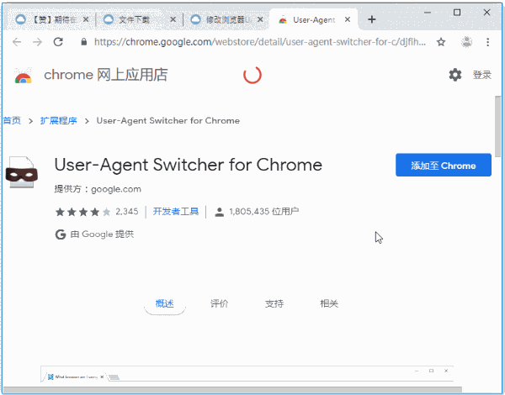Click the star rating icons
Viewport: 505px width, 395px height.
pos(83,212)
